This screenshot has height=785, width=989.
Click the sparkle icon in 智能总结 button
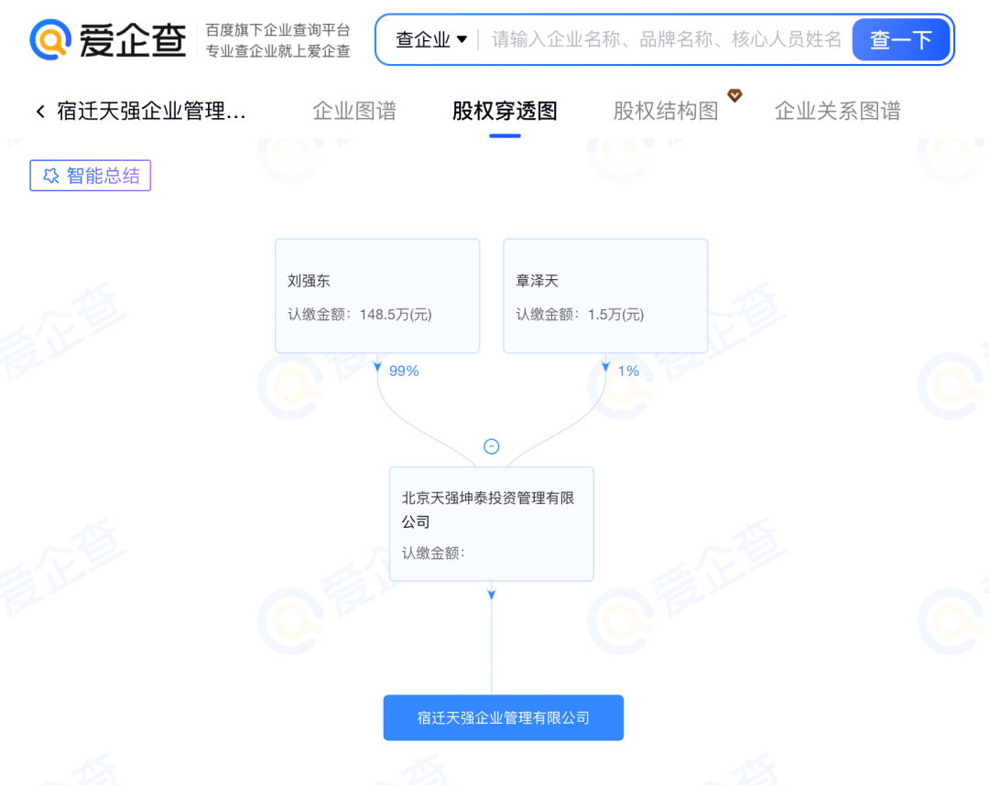(51, 176)
